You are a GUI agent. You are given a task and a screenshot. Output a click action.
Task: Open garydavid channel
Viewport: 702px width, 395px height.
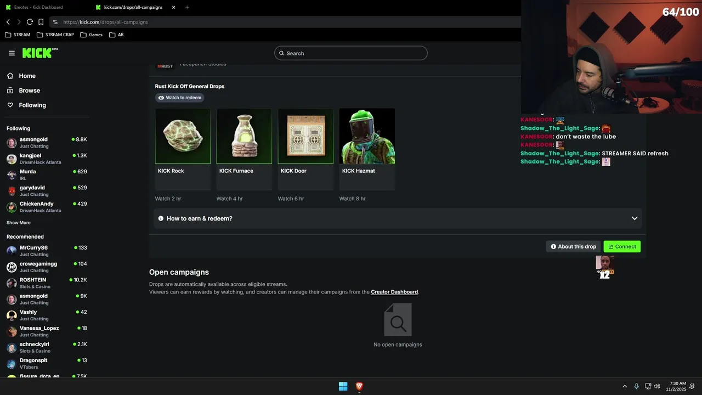[x=47, y=191]
